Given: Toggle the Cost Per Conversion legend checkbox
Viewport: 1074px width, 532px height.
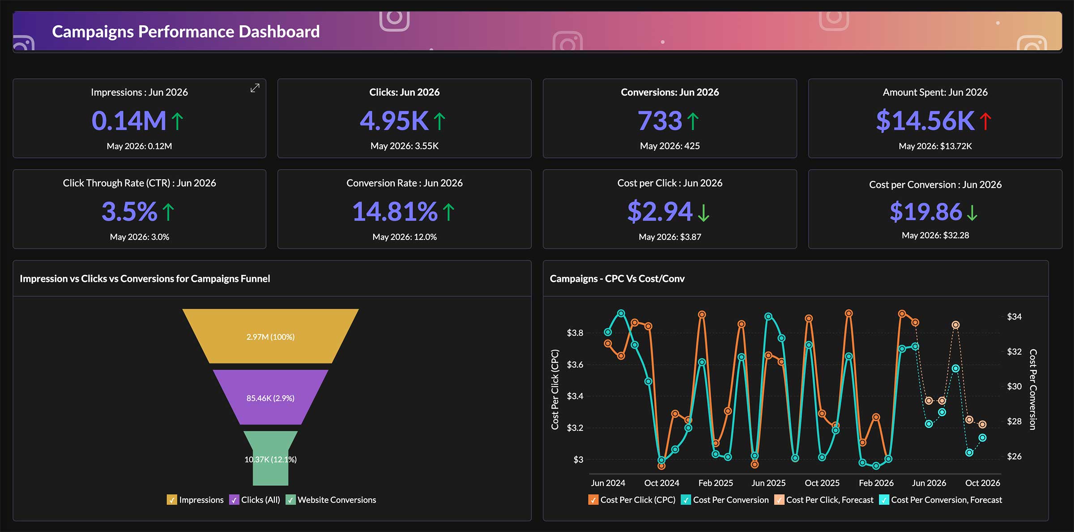Looking at the screenshot, I should click(x=686, y=500).
